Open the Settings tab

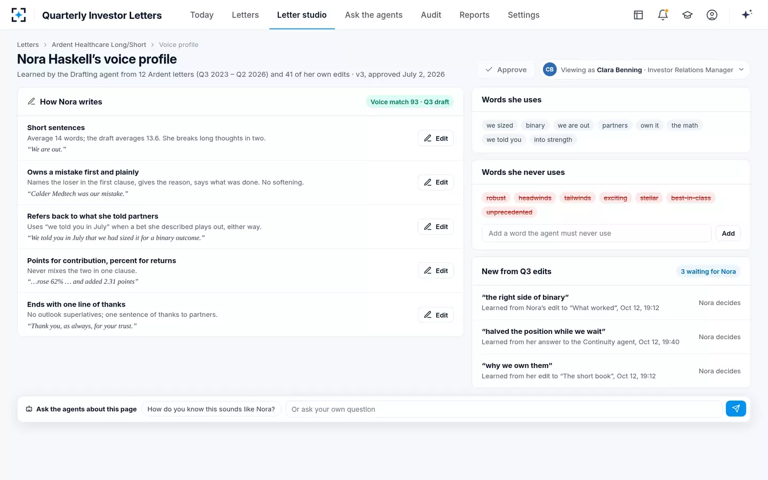[x=524, y=15]
